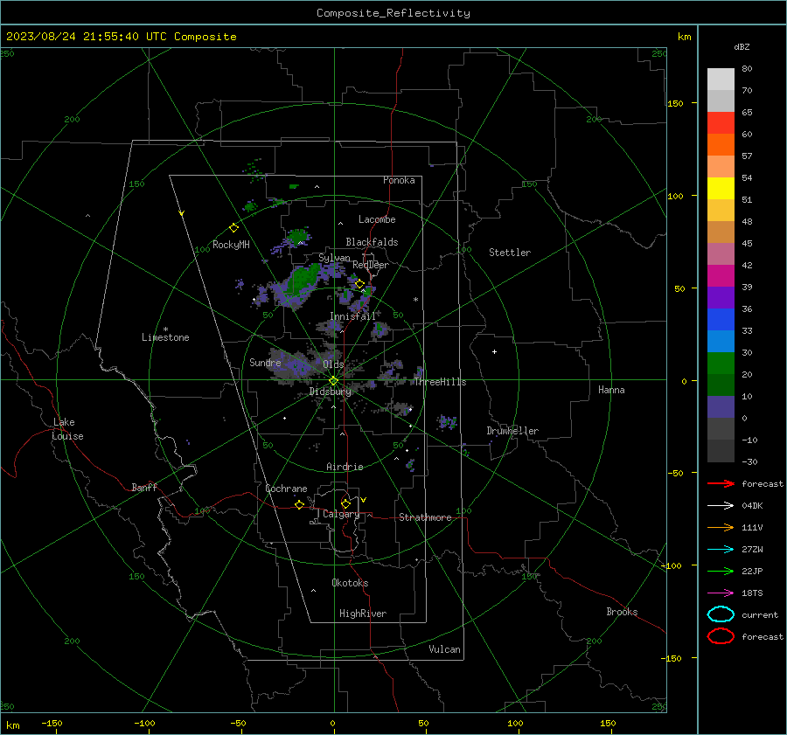Click the Brooks city label
The width and height of the screenshot is (787, 735).
tap(622, 612)
